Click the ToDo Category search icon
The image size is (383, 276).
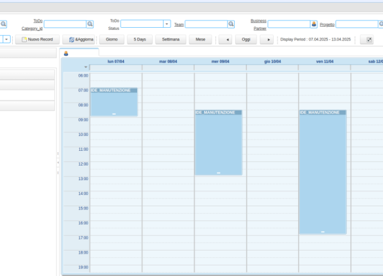click(x=90, y=24)
